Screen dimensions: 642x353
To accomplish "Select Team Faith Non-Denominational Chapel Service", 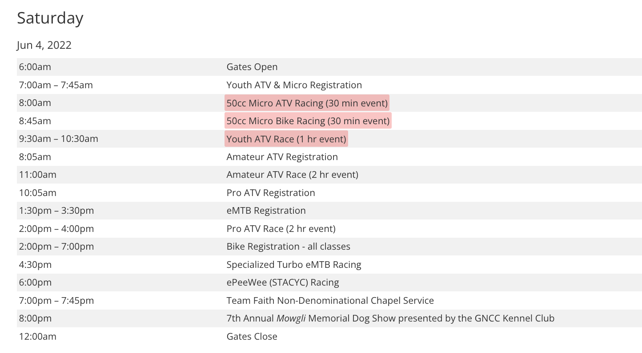I will click(330, 301).
